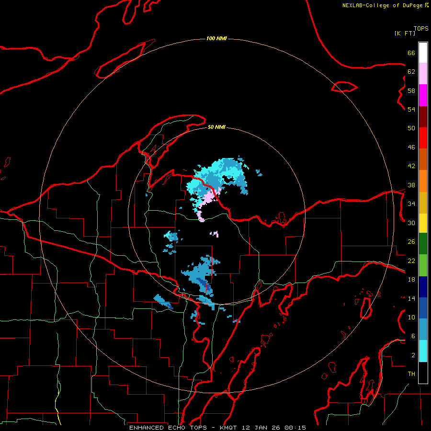Click the gold 34 kft legend swatch
The height and width of the screenshot is (431, 431).
click(423, 203)
